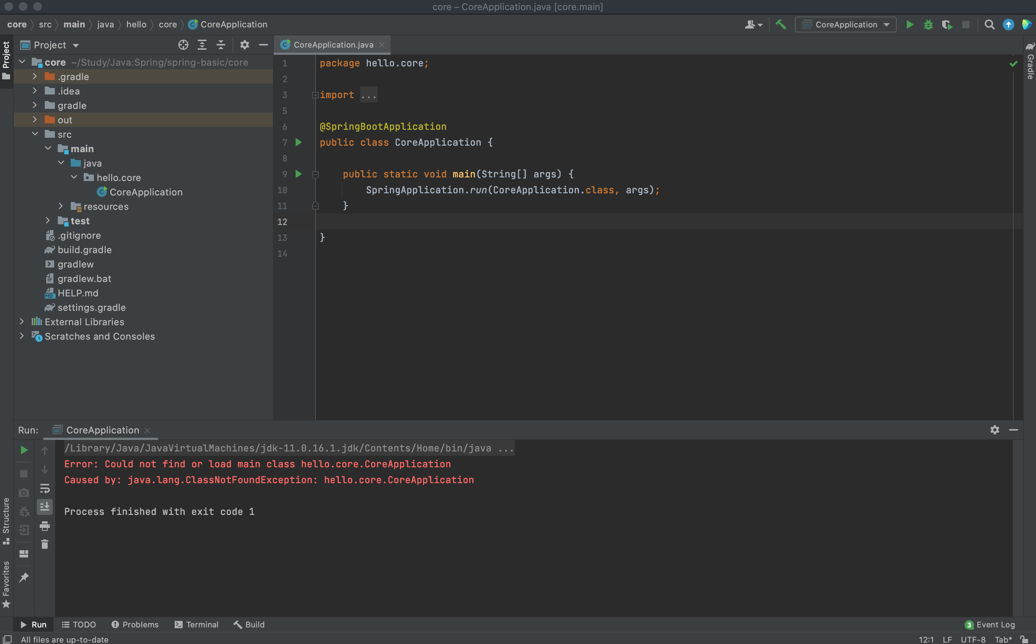Open the CoreApplication run configuration dropdown
Image resolution: width=1036 pixels, height=644 pixels.
click(x=846, y=25)
